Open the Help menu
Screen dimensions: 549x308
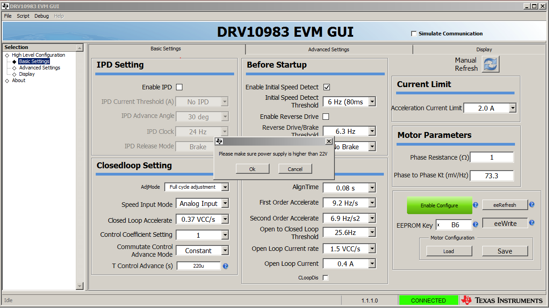click(x=59, y=16)
